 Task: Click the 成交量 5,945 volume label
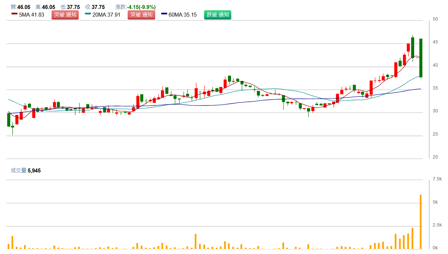pyautogui.click(x=26, y=170)
